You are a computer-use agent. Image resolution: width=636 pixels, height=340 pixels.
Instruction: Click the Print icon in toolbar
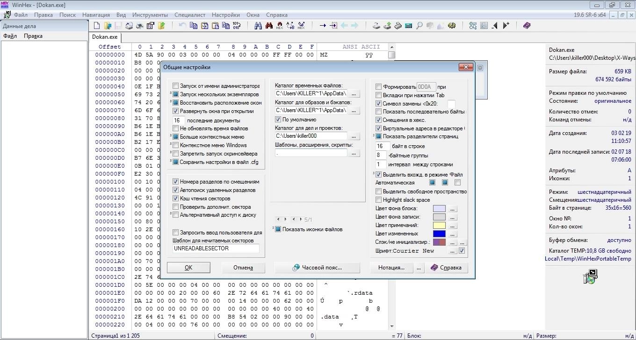pyautogui.click(x=140, y=26)
